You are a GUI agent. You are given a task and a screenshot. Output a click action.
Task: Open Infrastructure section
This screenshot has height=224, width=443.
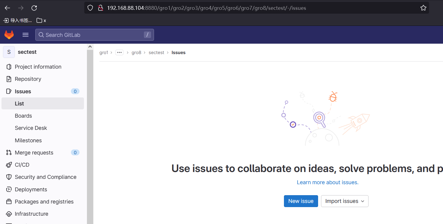[43, 214]
